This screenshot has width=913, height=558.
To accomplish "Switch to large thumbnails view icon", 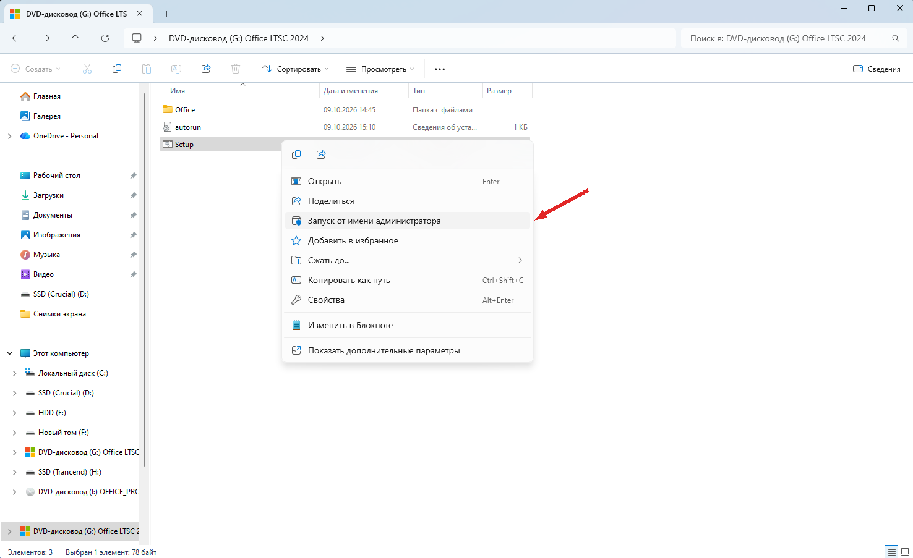I will pos(904,552).
